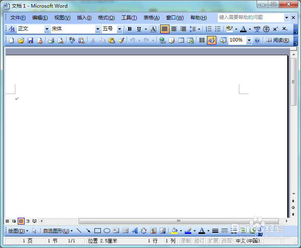
Task: Apply bulleted list formatting
Action: [x=218, y=29]
